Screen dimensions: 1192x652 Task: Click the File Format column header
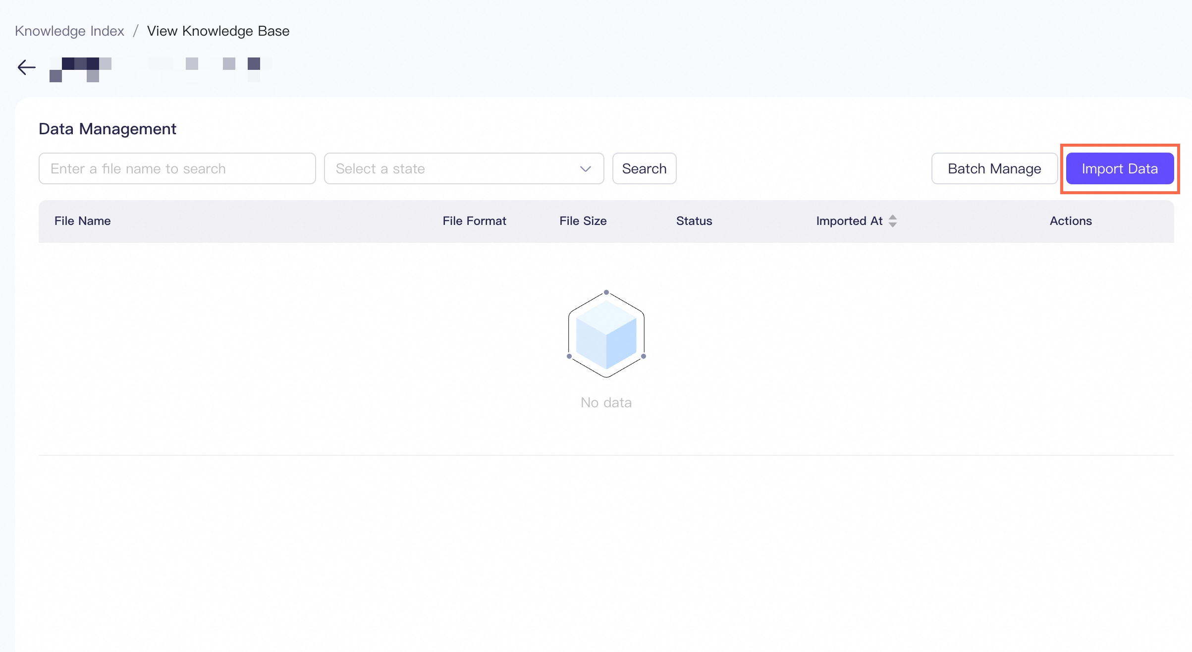coord(474,221)
